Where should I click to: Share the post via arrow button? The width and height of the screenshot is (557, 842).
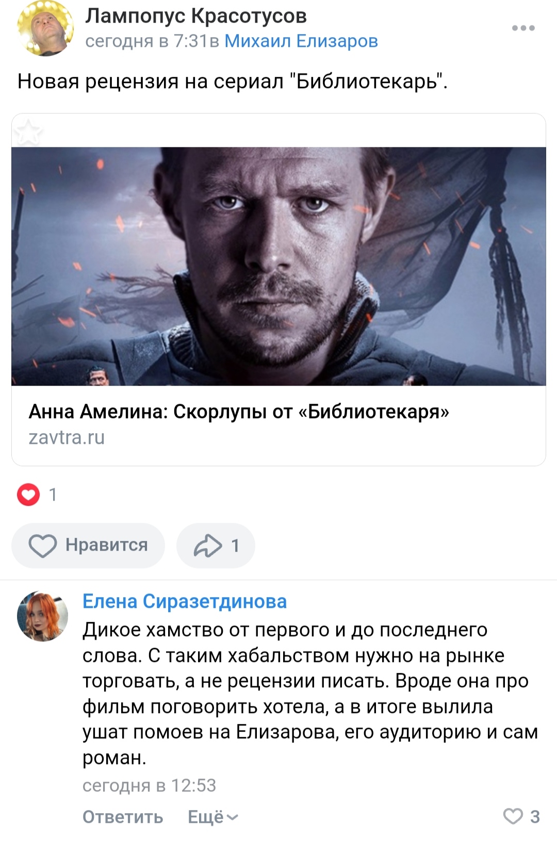click(216, 546)
